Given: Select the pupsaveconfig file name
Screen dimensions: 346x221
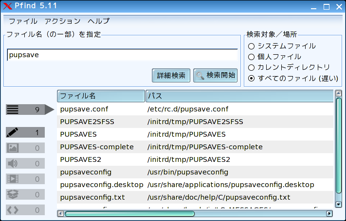Looking at the screenshot, I should (x=86, y=172).
